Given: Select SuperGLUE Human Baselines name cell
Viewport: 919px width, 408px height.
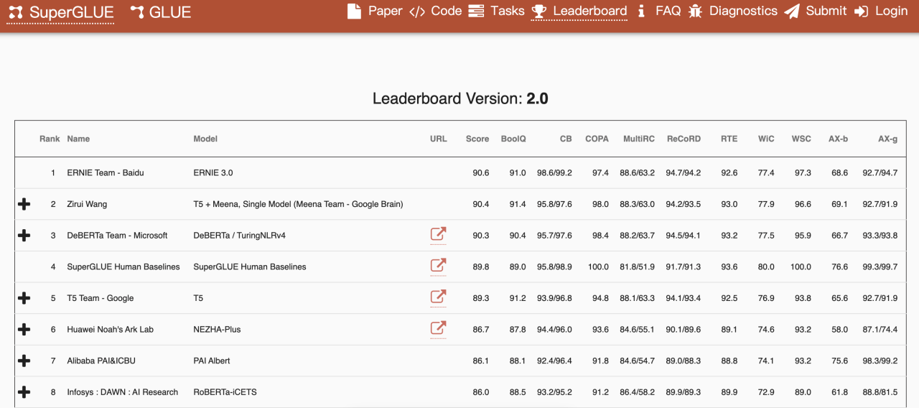Looking at the screenshot, I should (123, 266).
